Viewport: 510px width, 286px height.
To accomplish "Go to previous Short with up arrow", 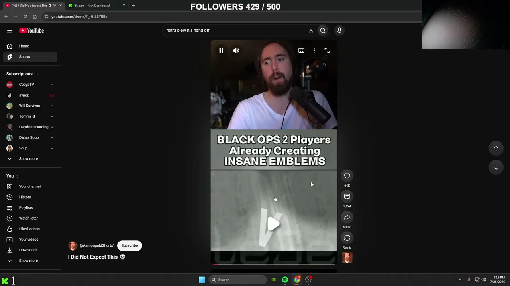I will pos(496,148).
